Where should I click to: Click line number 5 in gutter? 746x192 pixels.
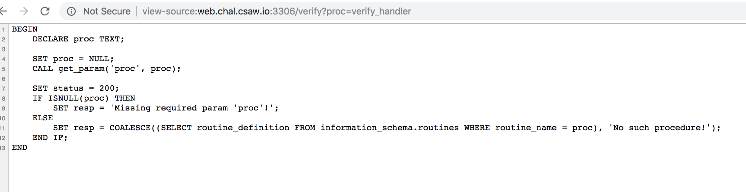pyautogui.click(x=4, y=69)
